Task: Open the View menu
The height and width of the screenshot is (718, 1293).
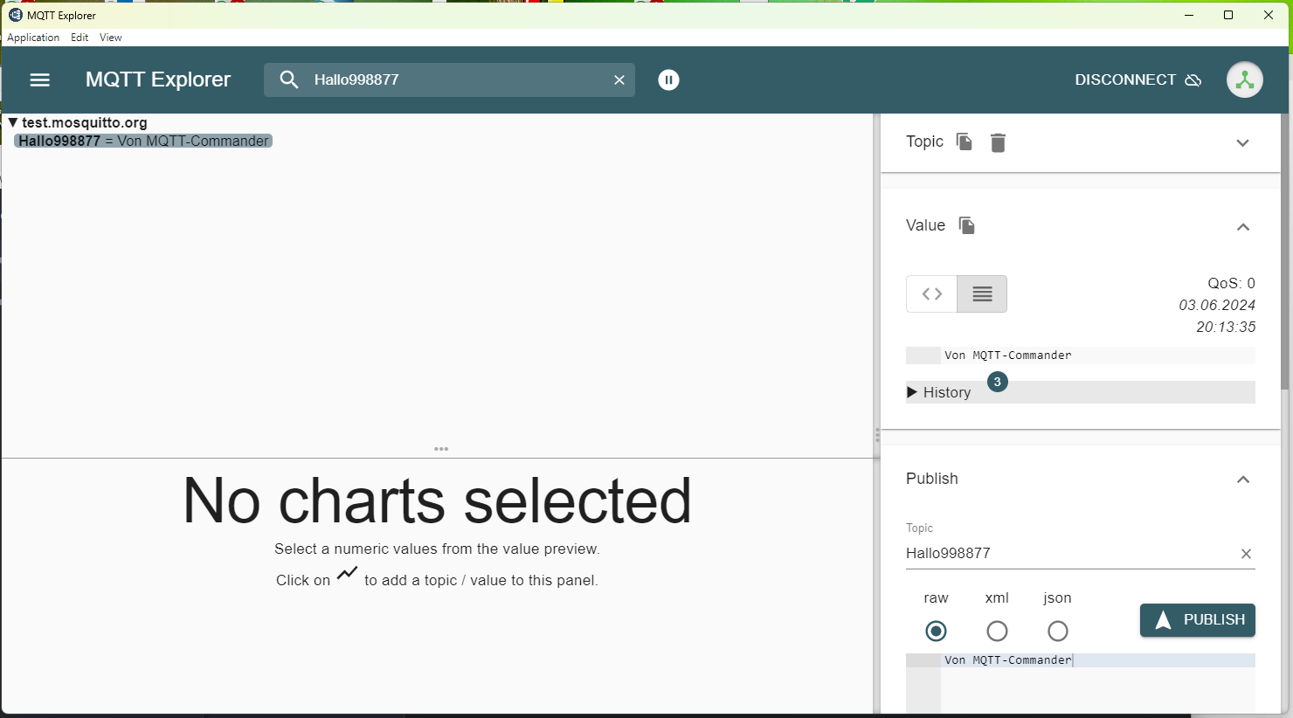Action: click(x=111, y=38)
